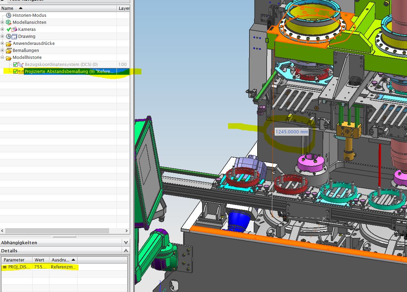Click the Bemaßungen folder icon
Screen dimensions: 407x292
pyautogui.click(x=8, y=50)
